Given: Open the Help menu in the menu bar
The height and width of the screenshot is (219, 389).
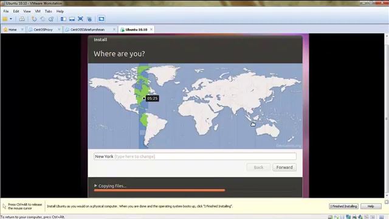Looking at the screenshot, I should pos(60,11).
